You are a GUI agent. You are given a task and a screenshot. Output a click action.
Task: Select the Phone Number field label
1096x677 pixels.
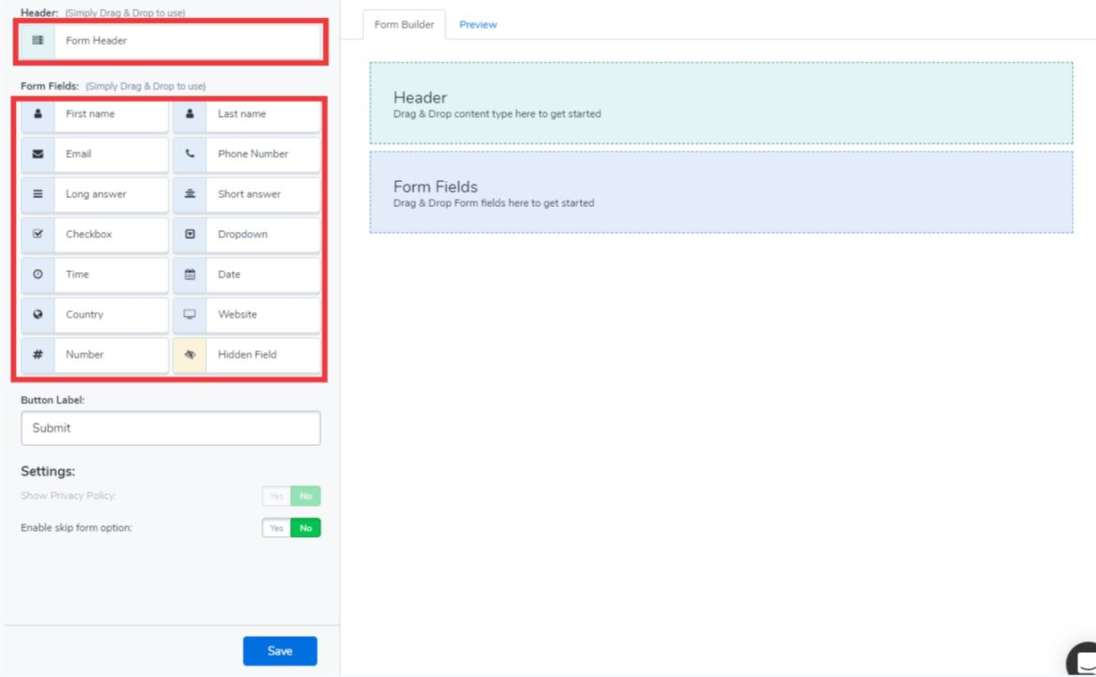(x=253, y=154)
